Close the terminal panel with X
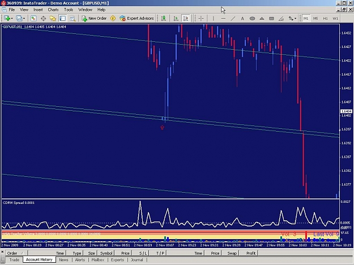 (2, 251)
